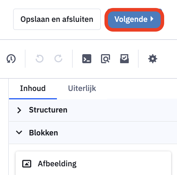The height and width of the screenshot is (175, 177).
Task: Toggle the Blokken section header label
Action: click(x=43, y=133)
